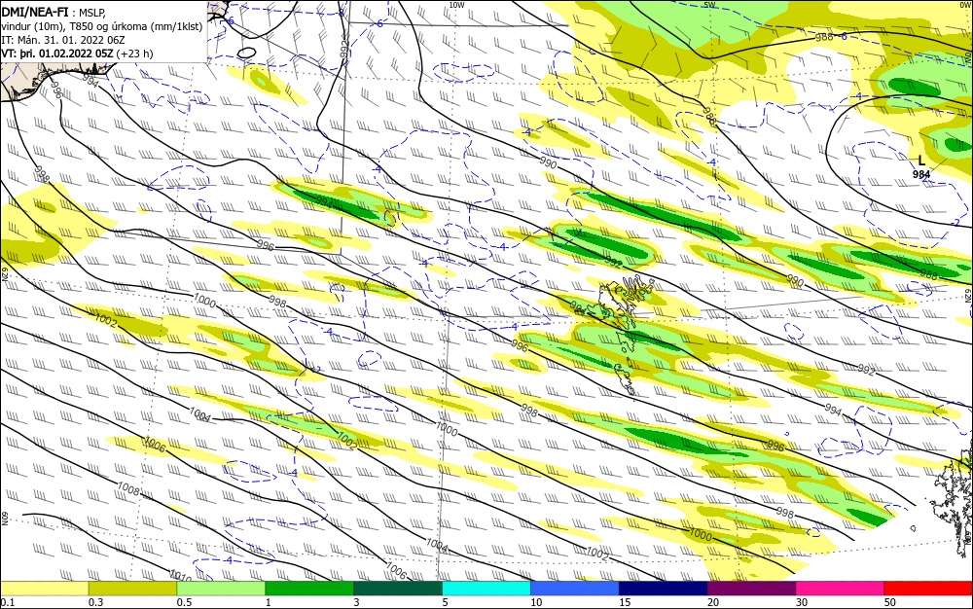The image size is (973, 609).
Task: Click the '0.5' legend value
Action: 184,602
